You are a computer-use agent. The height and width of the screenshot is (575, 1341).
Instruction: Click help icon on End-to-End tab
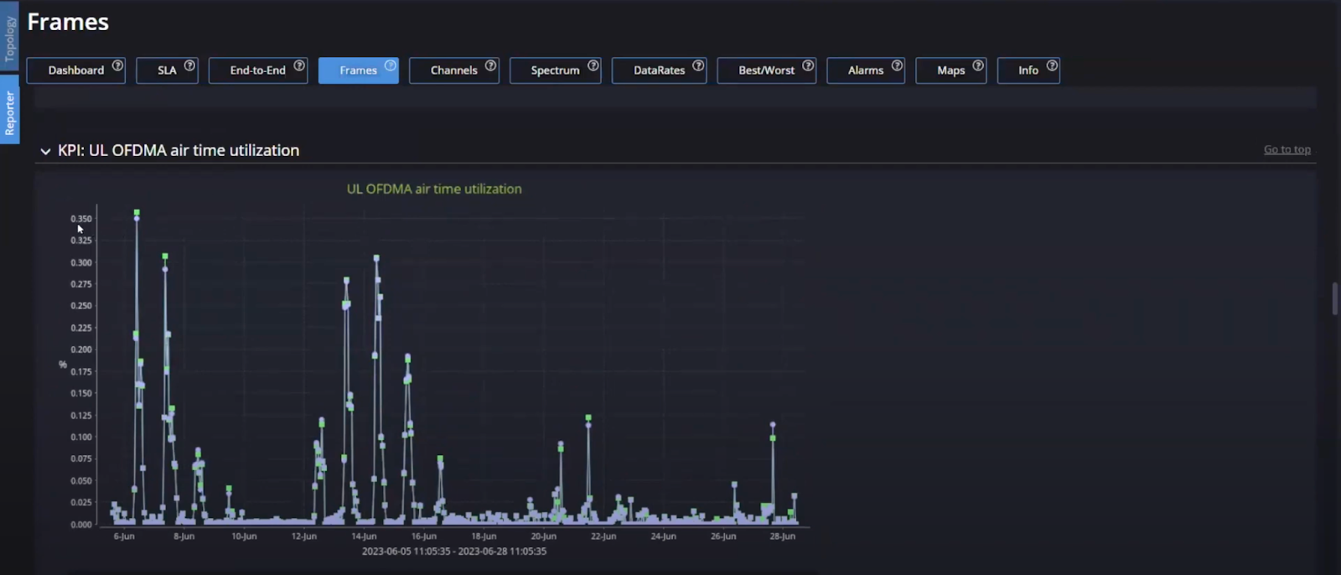(x=298, y=65)
